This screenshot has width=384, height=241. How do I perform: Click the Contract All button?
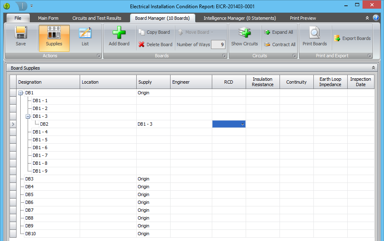pyautogui.click(x=280, y=44)
